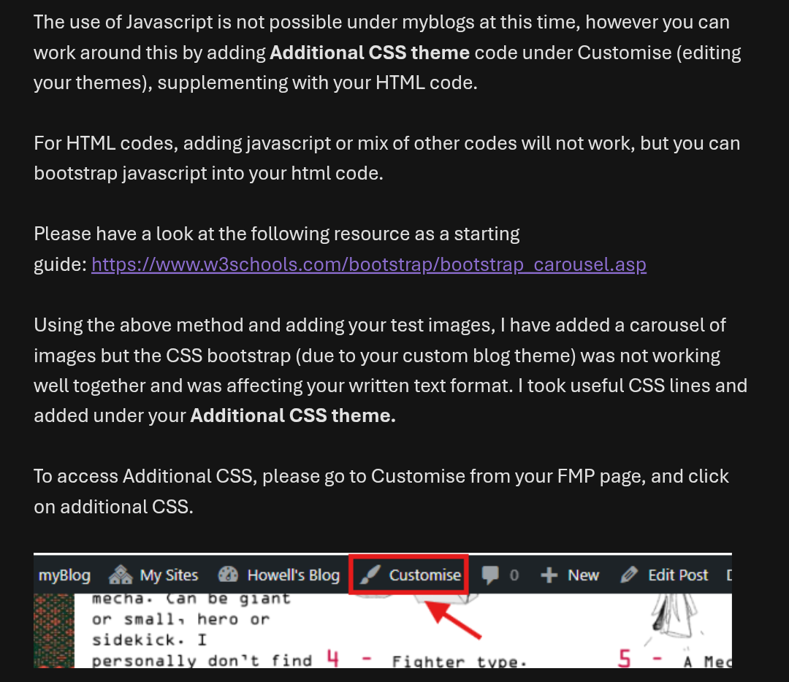This screenshot has height=682, width=789.
Task: Click the pink number 5 in the blog preview
Action: 625,659
